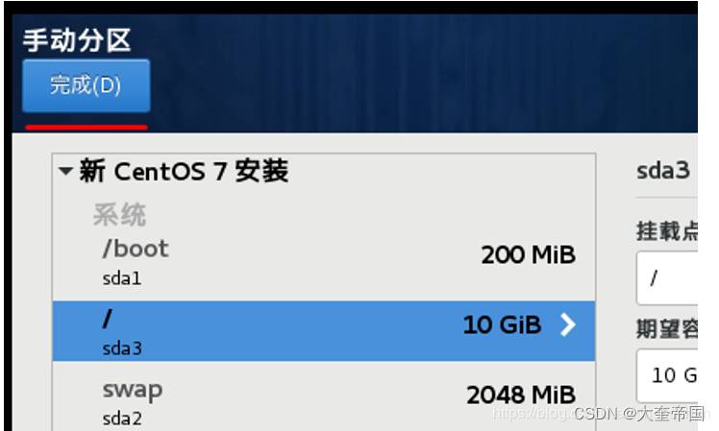Click the sda1 device label
The width and height of the screenshot is (719, 431).
click(122, 278)
